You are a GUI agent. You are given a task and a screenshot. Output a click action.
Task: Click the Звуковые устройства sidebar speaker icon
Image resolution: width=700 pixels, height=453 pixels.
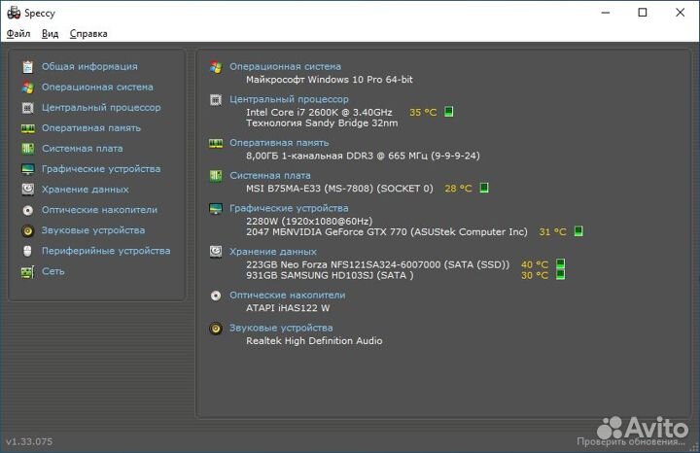click(x=27, y=230)
